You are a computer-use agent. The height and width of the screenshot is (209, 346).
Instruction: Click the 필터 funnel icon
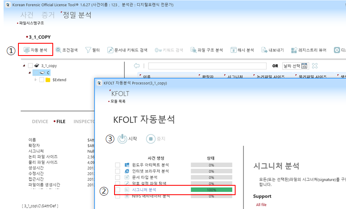(x=88, y=50)
